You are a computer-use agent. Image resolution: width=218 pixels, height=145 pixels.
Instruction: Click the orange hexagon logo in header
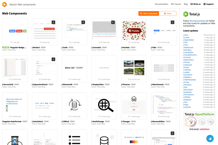[4, 4]
